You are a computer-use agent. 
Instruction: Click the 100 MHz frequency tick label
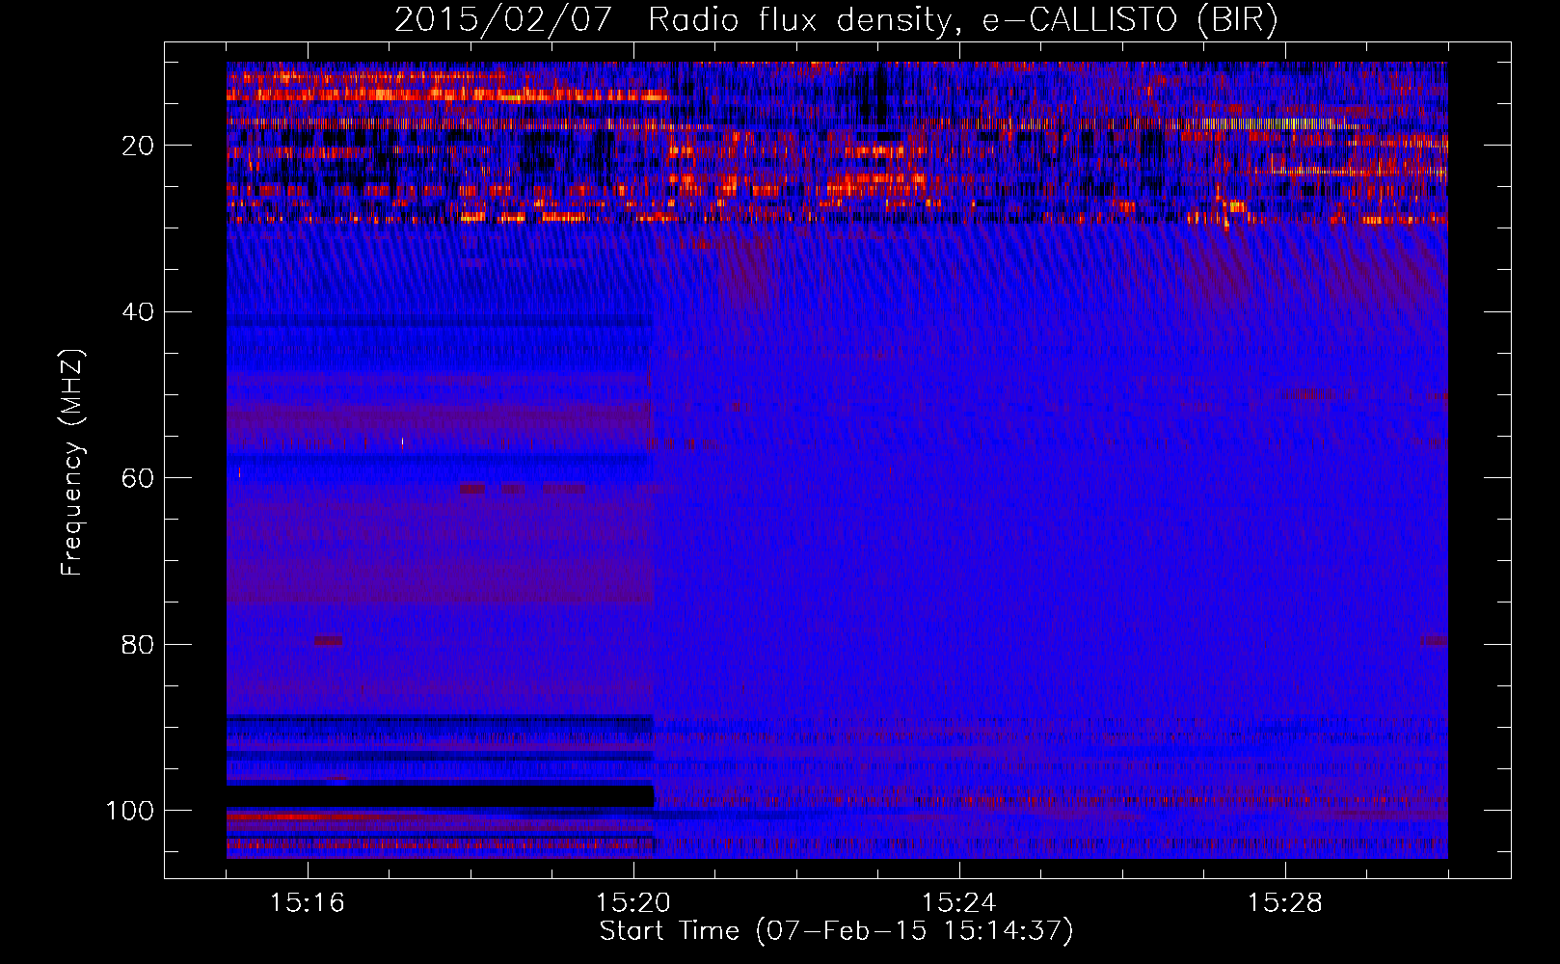pos(130,811)
